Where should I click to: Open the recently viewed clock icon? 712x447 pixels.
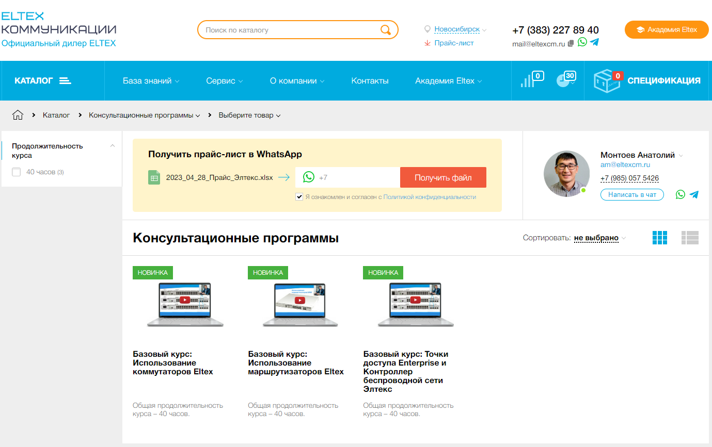(566, 80)
